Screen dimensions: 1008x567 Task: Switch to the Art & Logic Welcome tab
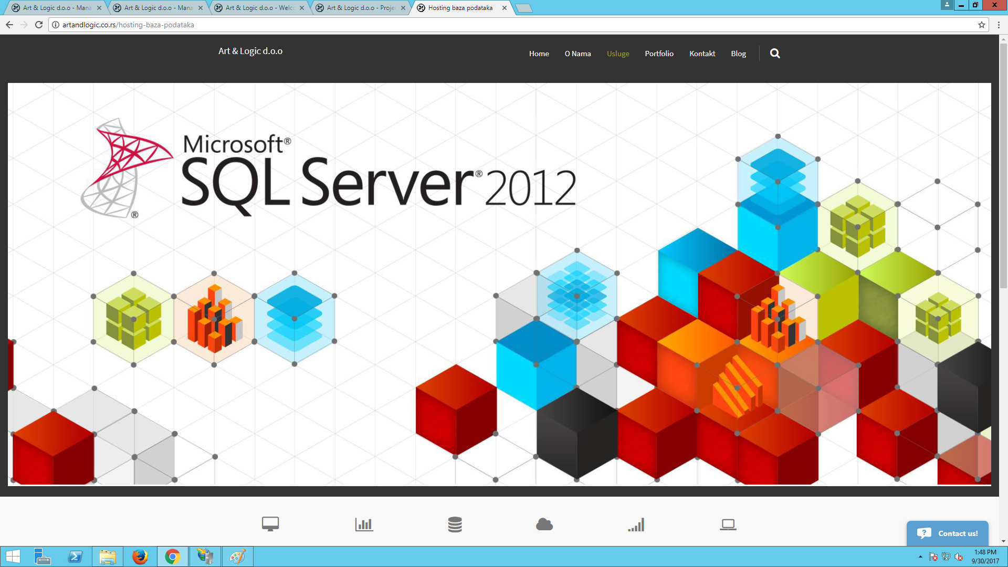(260, 8)
